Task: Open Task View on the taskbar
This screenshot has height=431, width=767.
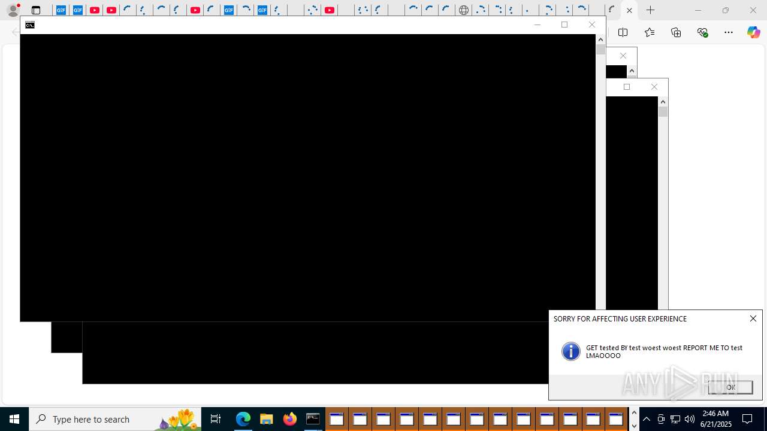Action: point(216,419)
